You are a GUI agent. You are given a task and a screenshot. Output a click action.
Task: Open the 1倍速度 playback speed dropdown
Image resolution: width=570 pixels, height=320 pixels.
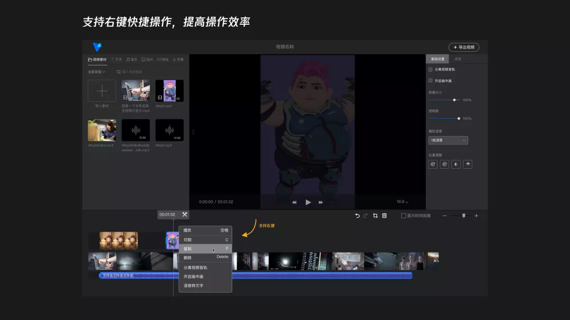pos(448,140)
